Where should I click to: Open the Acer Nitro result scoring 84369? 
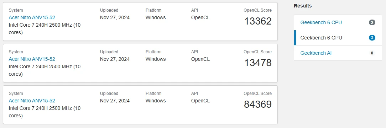point(32,101)
